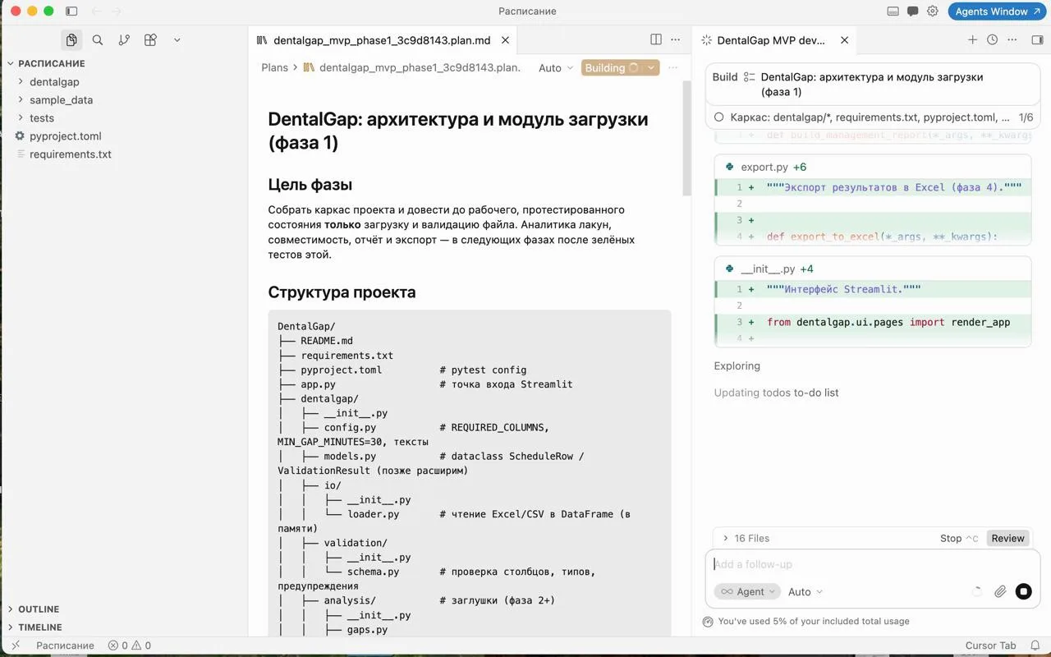Click the Review button
The image size is (1051, 657).
(x=1007, y=538)
